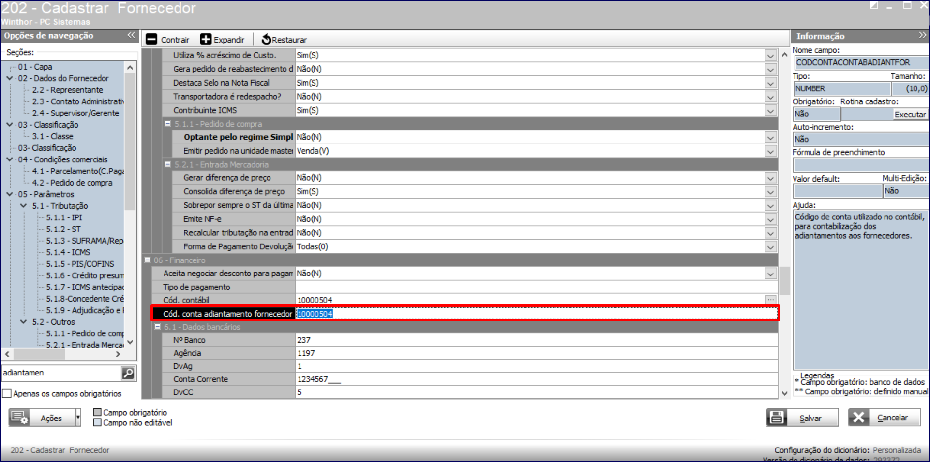This screenshot has height=462, width=930.
Task: Open dropdown for Gera pedido de reabastecimento
Action: coord(771,70)
